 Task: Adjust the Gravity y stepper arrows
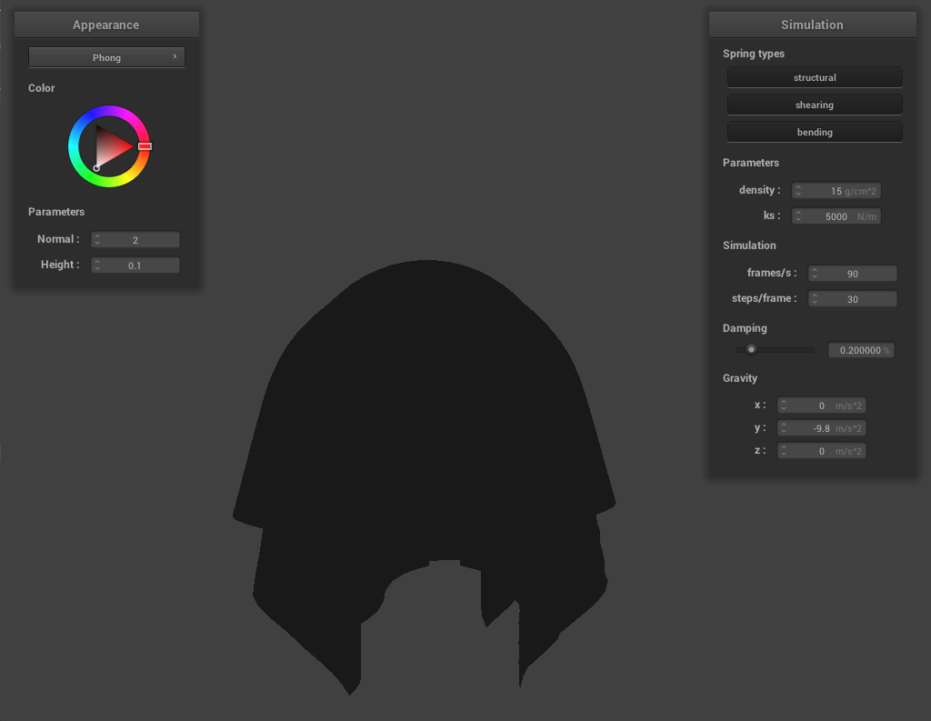(x=784, y=428)
